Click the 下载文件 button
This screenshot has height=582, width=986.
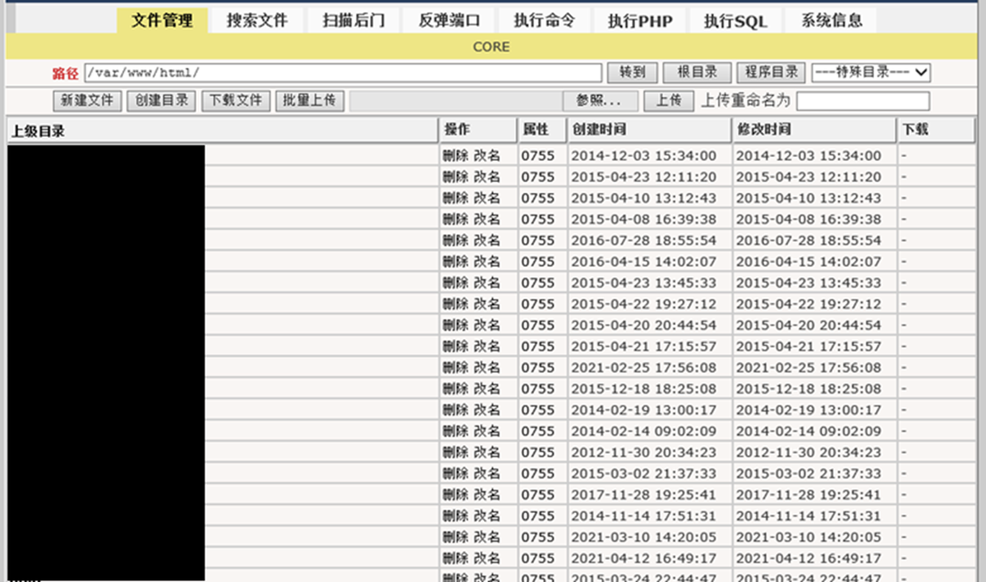(x=236, y=100)
